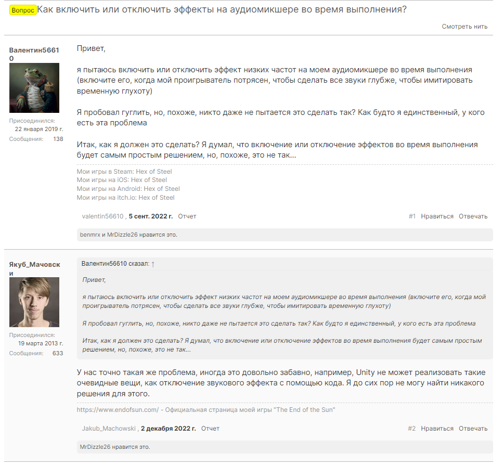503x466 pixels.
Task: Click the '138' message count of Валентин56610
Action: [x=58, y=139]
